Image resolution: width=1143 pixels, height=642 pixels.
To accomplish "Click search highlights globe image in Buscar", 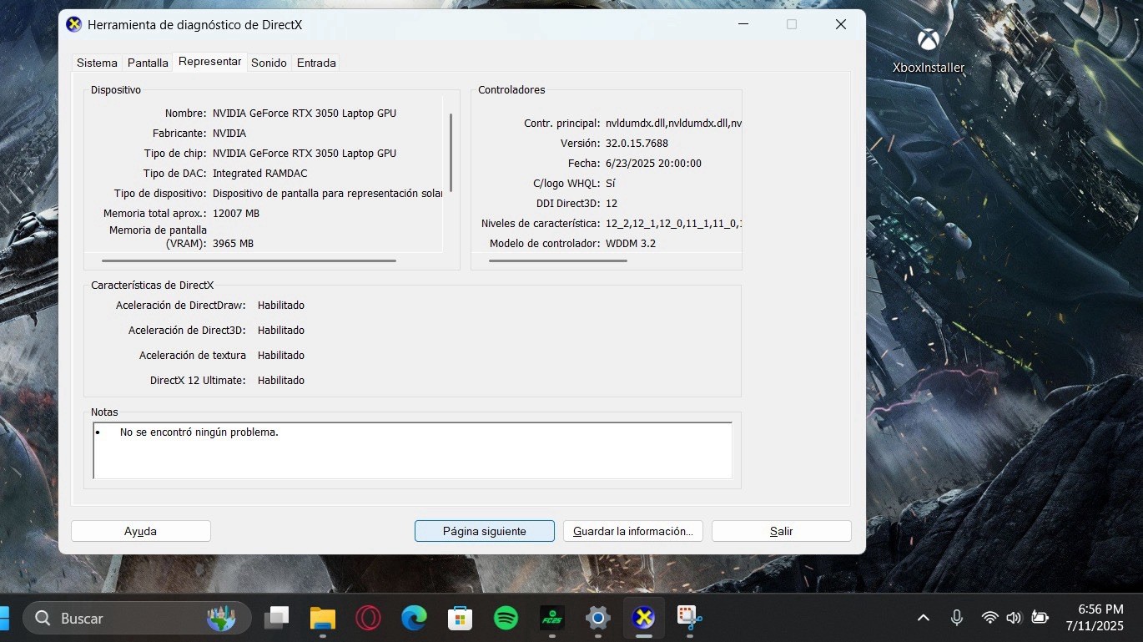I will pos(221,619).
